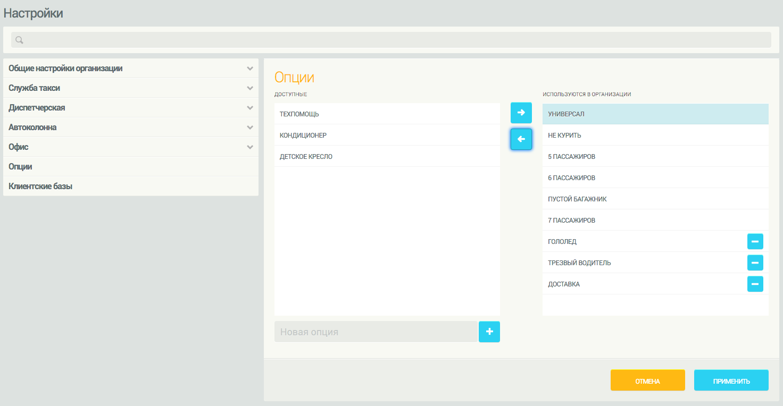Click the search magnifier icon
Image resolution: width=783 pixels, height=406 pixels.
19,40
